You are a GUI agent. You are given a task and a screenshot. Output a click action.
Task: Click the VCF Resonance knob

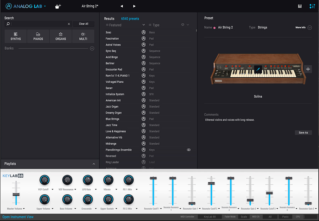coord(67,180)
